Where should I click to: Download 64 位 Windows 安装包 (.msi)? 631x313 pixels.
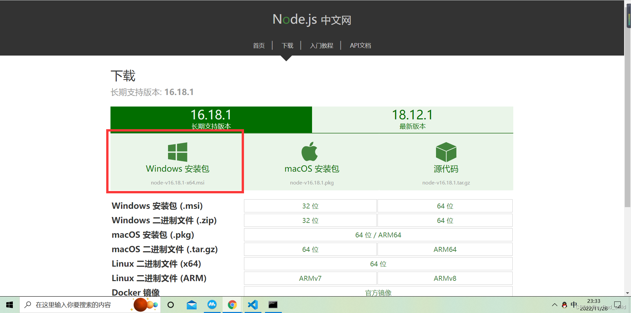[445, 206]
